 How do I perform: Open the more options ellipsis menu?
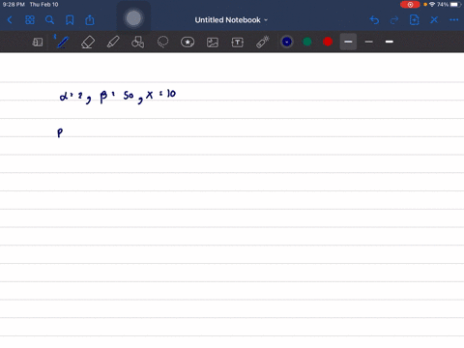454,20
